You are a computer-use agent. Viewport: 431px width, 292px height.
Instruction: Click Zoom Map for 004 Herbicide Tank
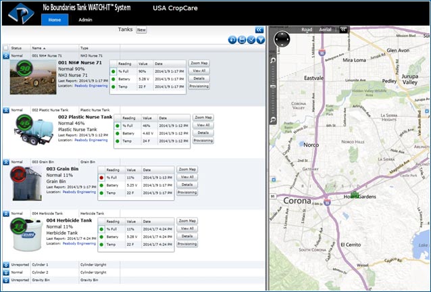click(x=187, y=221)
